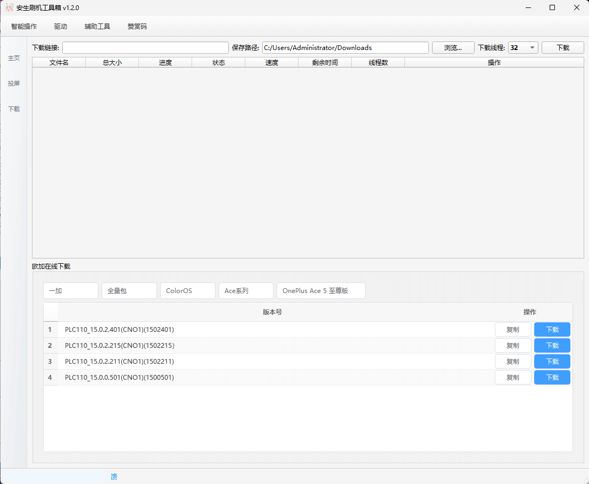Switch to the 投屏 sidebar tab

click(14, 84)
